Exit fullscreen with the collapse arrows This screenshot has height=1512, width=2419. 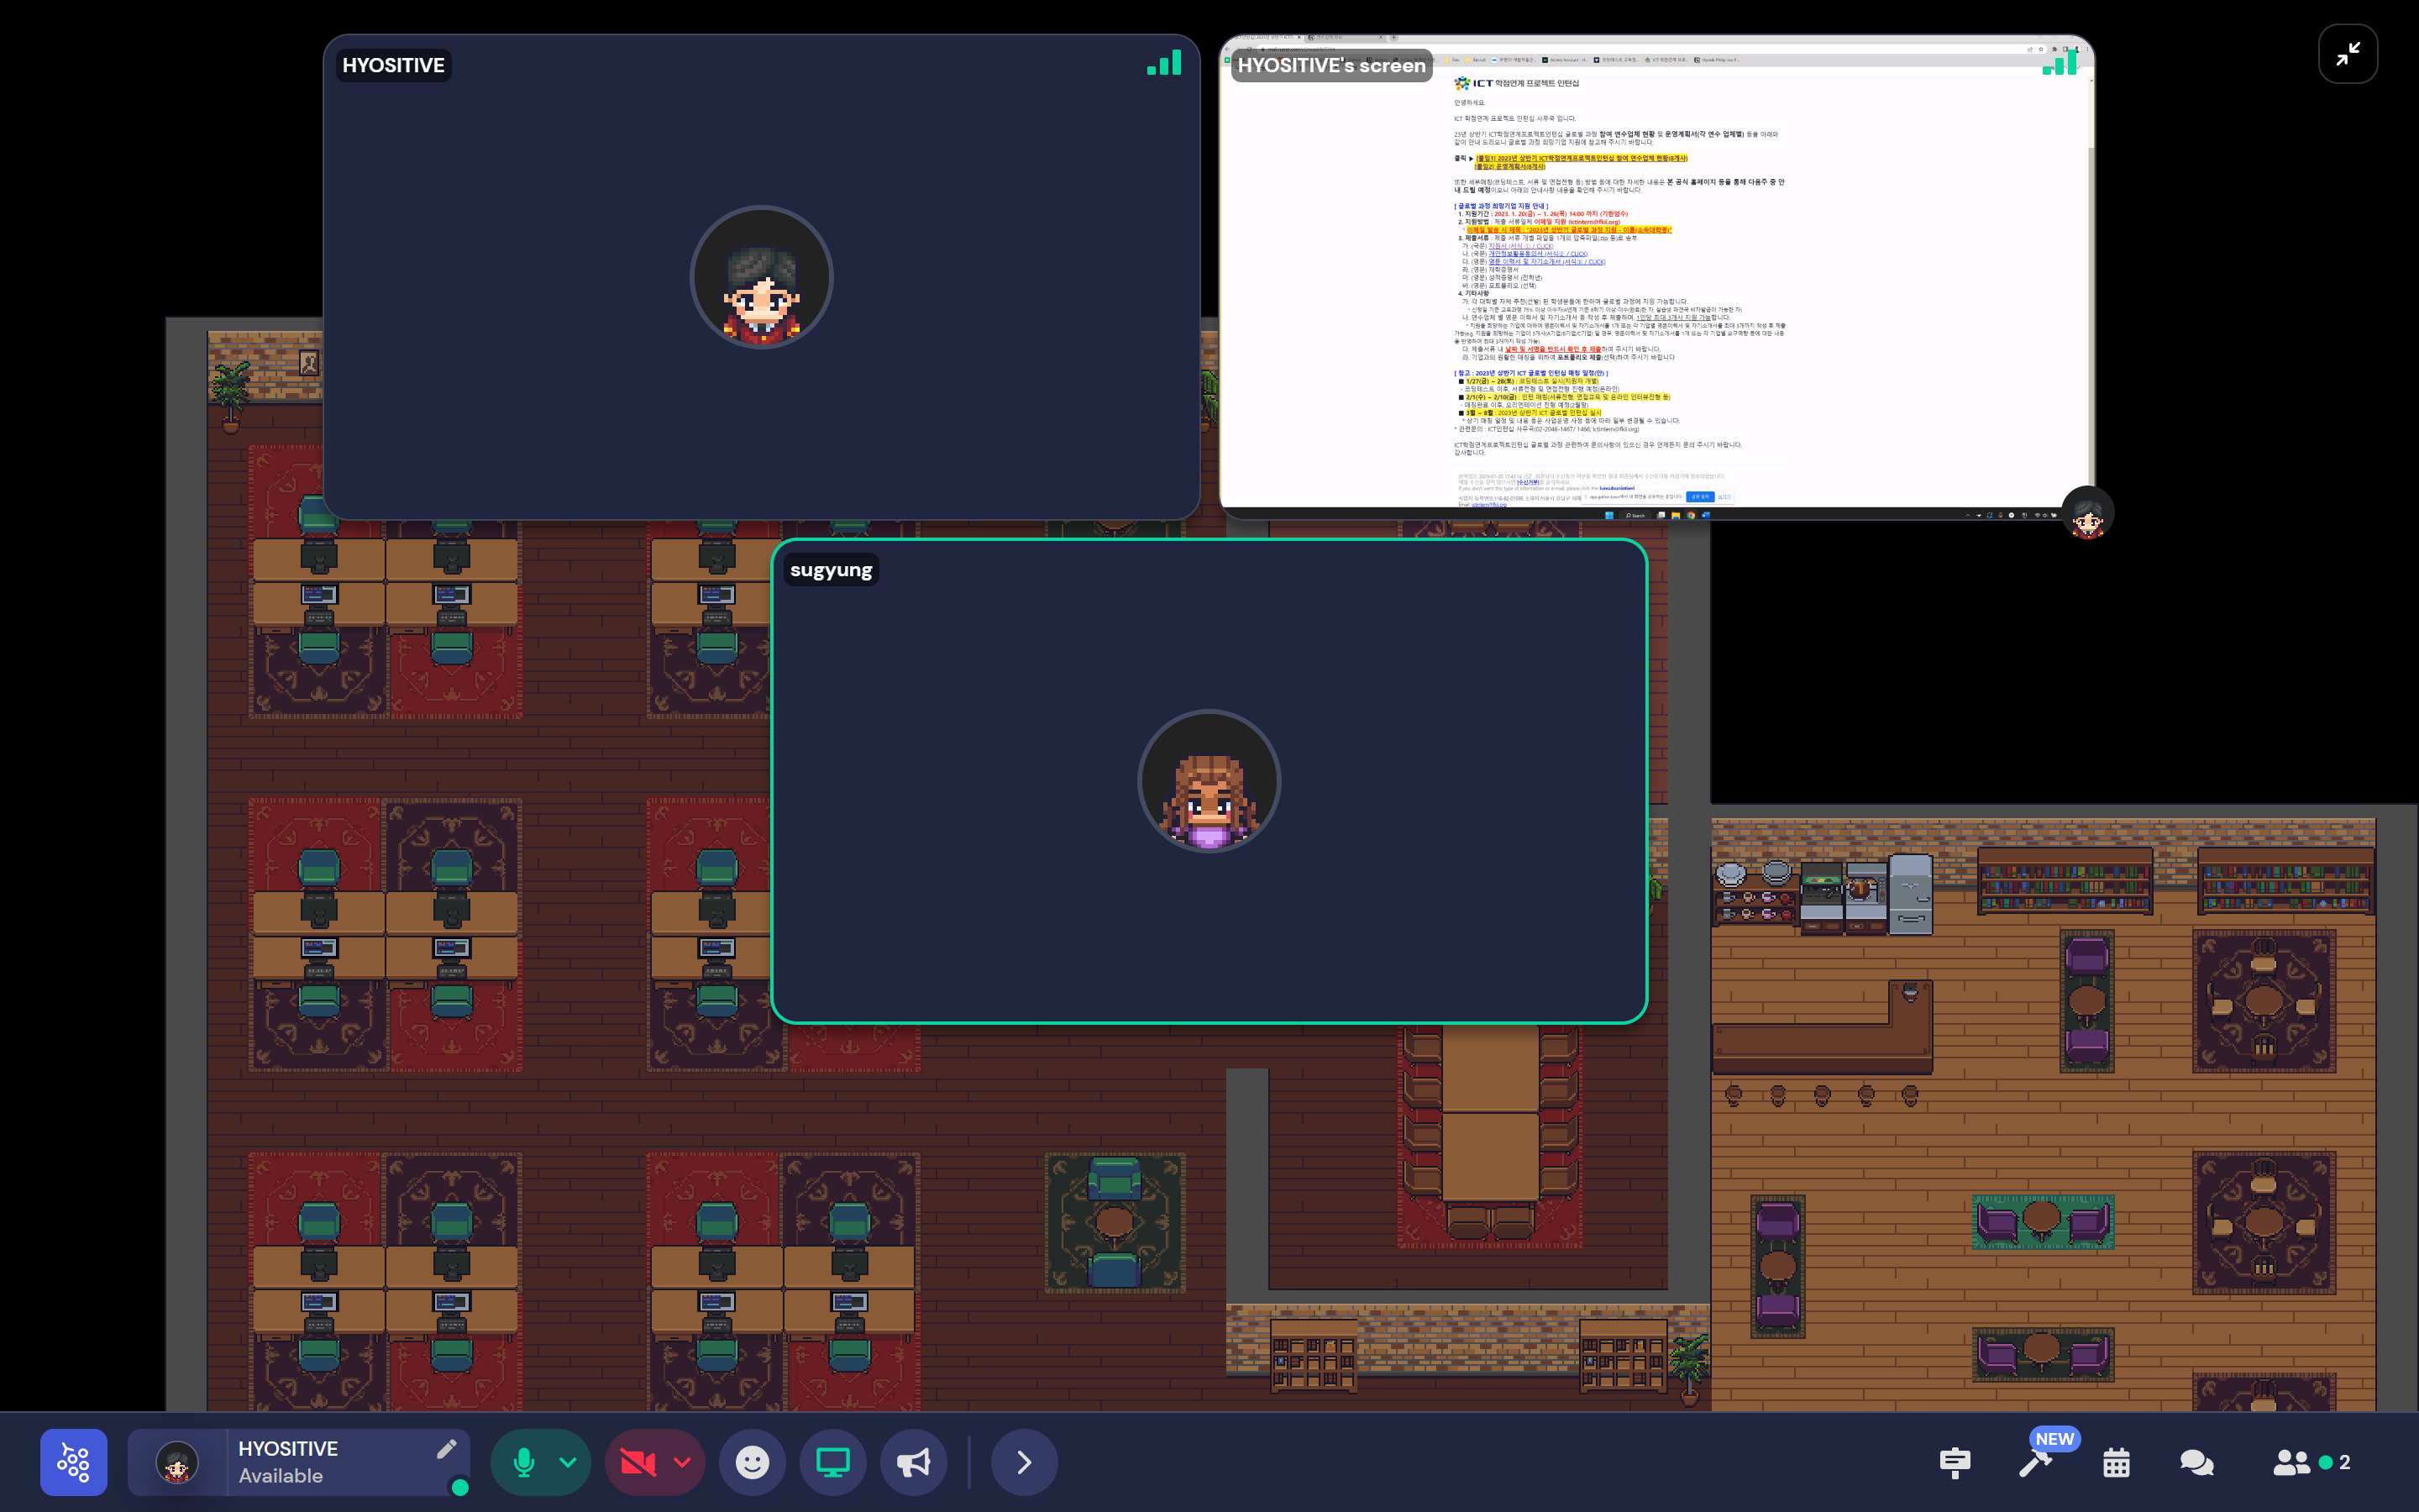[x=2347, y=54]
